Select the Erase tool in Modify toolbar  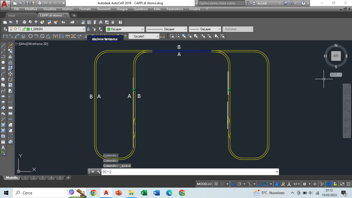pyautogui.click(x=10, y=45)
